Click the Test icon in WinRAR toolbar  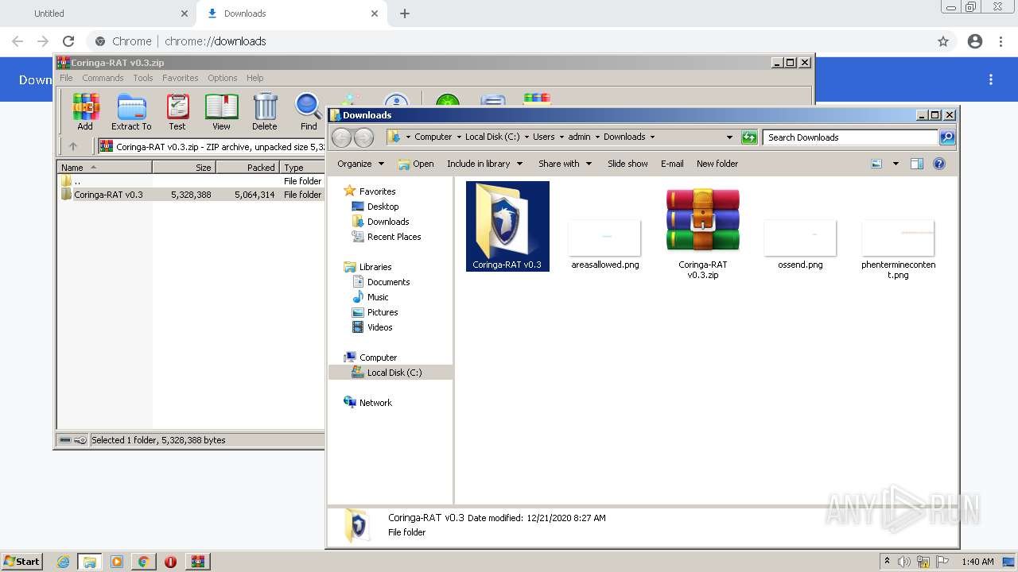pyautogui.click(x=177, y=111)
